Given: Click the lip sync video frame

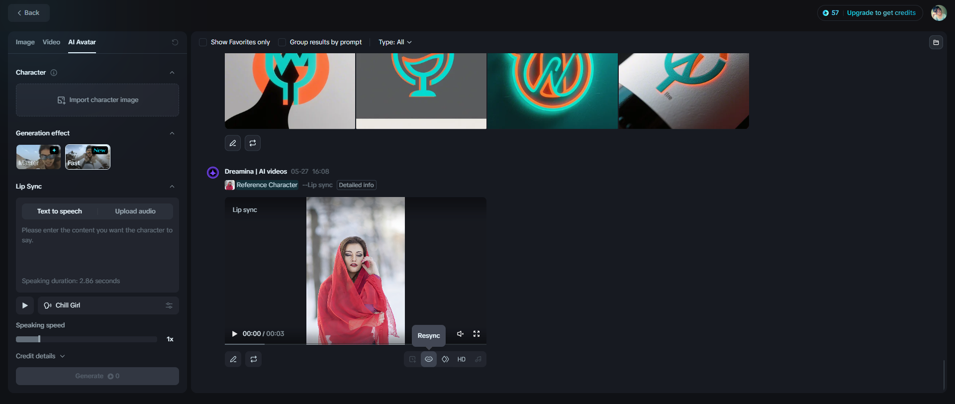Looking at the screenshot, I should pos(356,270).
